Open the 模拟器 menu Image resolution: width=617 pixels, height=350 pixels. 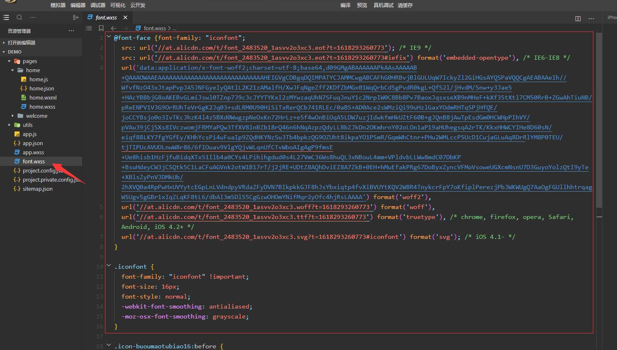pyautogui.click(x=58, y=5)
